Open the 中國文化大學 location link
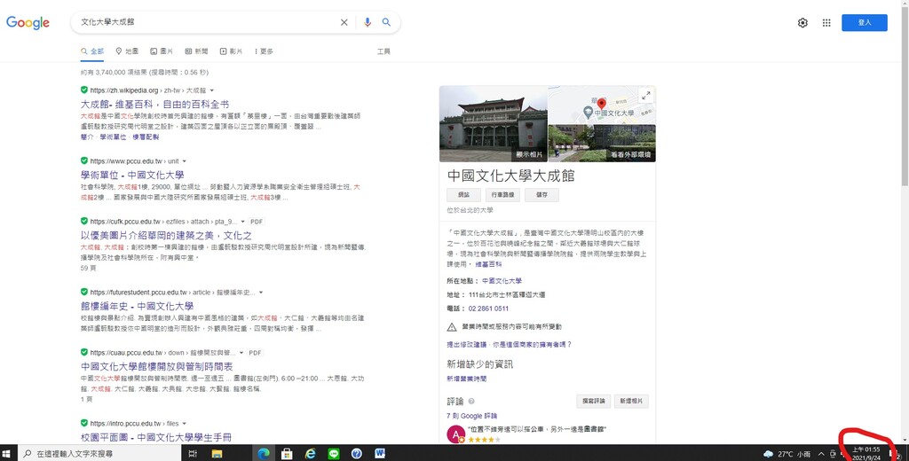This screenshot has height=461, width=909. click(502, 281)
